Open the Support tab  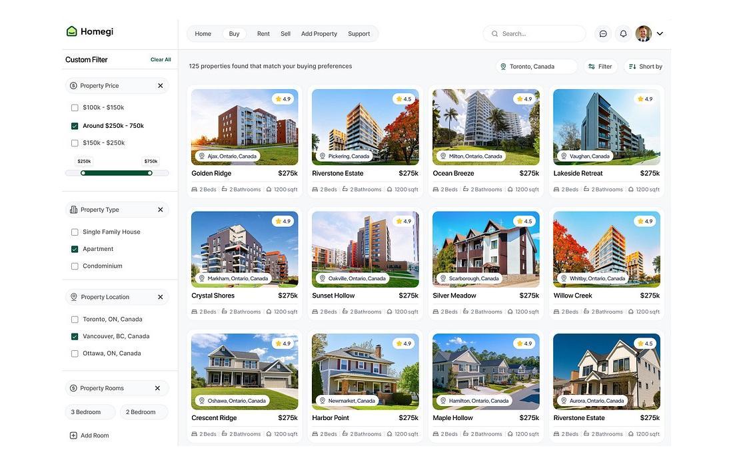point(359,34)
